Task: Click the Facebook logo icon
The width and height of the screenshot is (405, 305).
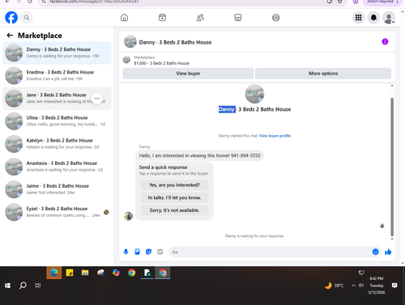Action: 11,18
